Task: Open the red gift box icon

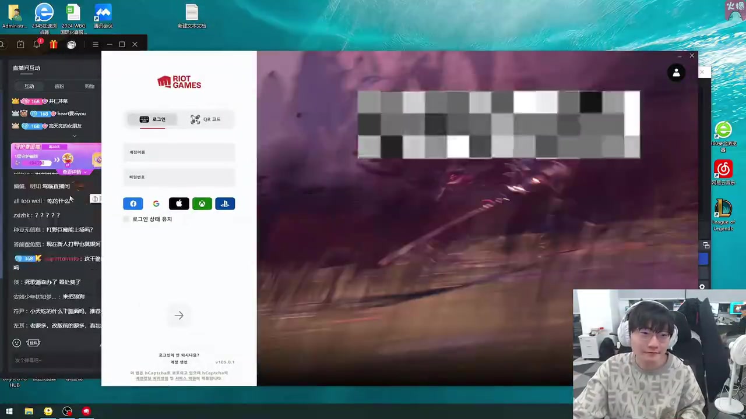Action: pos(54,44)
